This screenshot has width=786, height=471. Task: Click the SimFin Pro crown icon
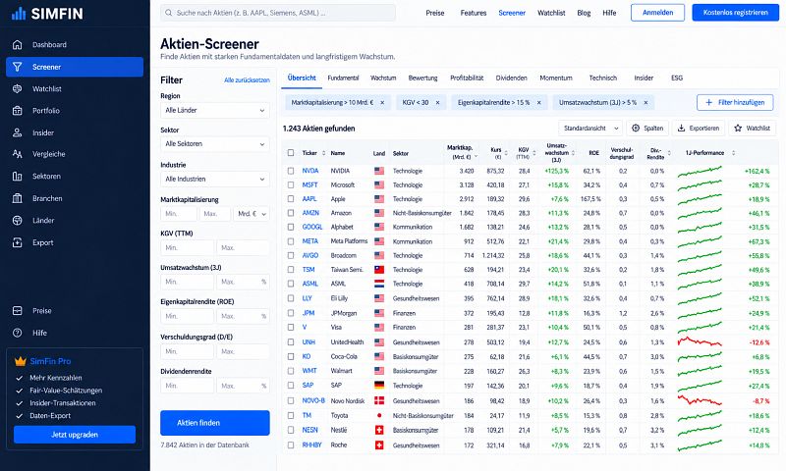click(x=20, y=361)
